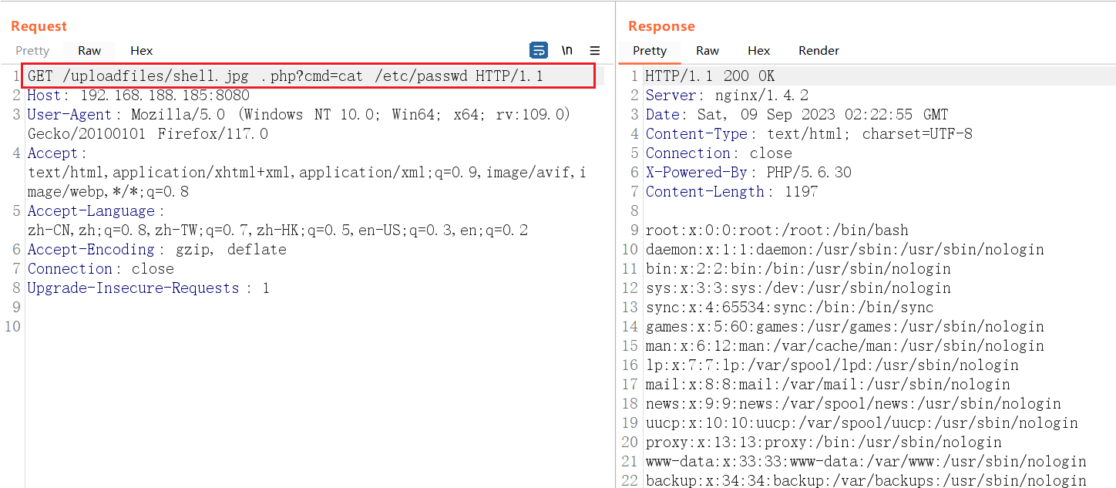Switch Request view to Pretty tab
Screen dimensions: 1116x488
(32, 51)
